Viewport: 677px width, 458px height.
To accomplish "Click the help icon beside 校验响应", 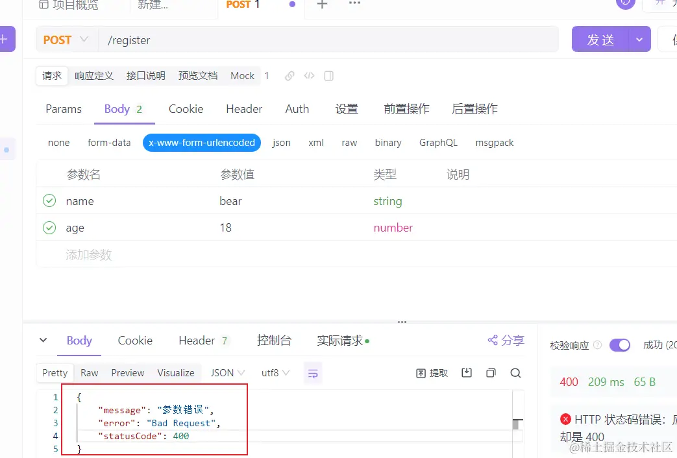I will tap(598, 345).
